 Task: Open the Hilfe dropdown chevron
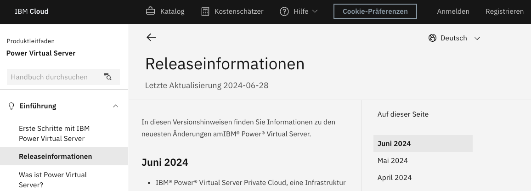(315, 11)
